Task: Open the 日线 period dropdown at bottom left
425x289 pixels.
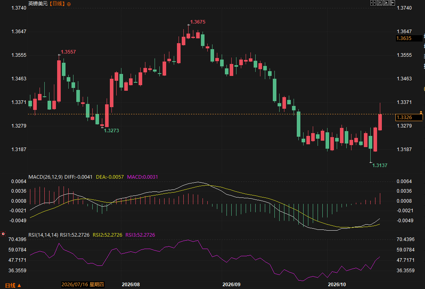Action: coord(13,285)
